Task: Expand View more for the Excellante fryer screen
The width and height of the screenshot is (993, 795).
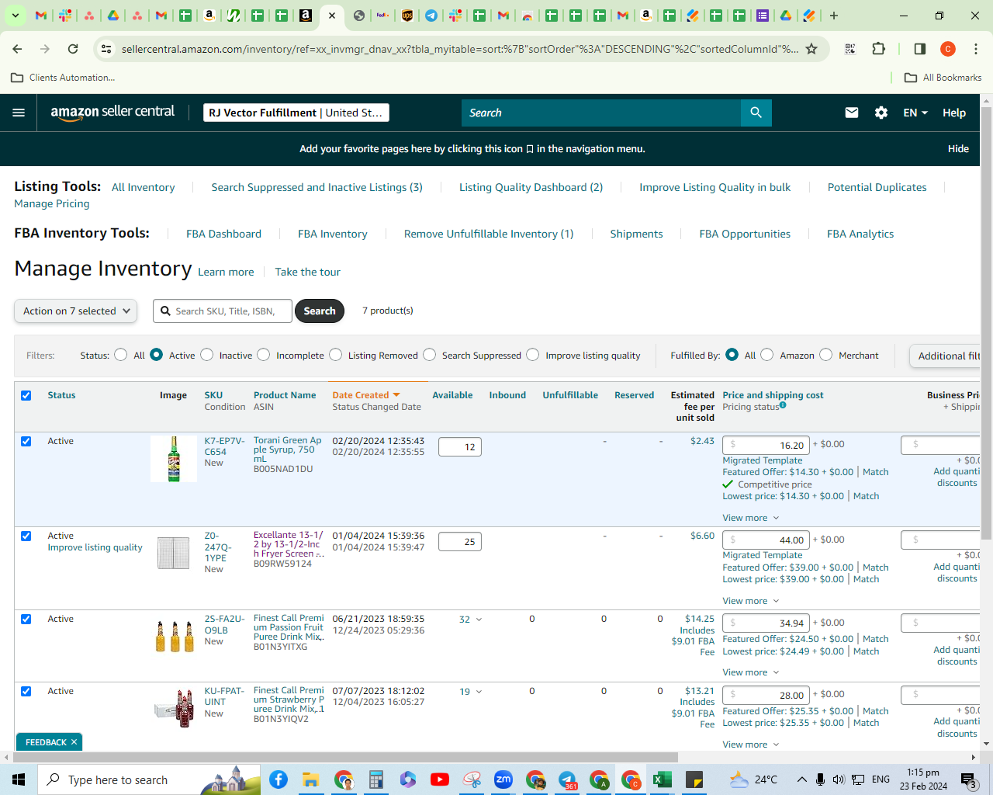Action: tap(751, 601)
